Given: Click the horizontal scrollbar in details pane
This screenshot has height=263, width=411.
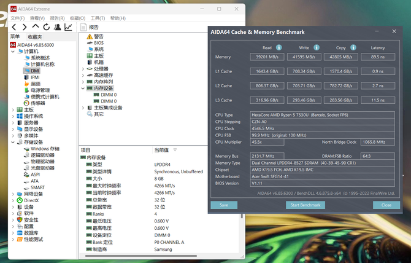Looking at the screenshot, I should tap(140, 256).
